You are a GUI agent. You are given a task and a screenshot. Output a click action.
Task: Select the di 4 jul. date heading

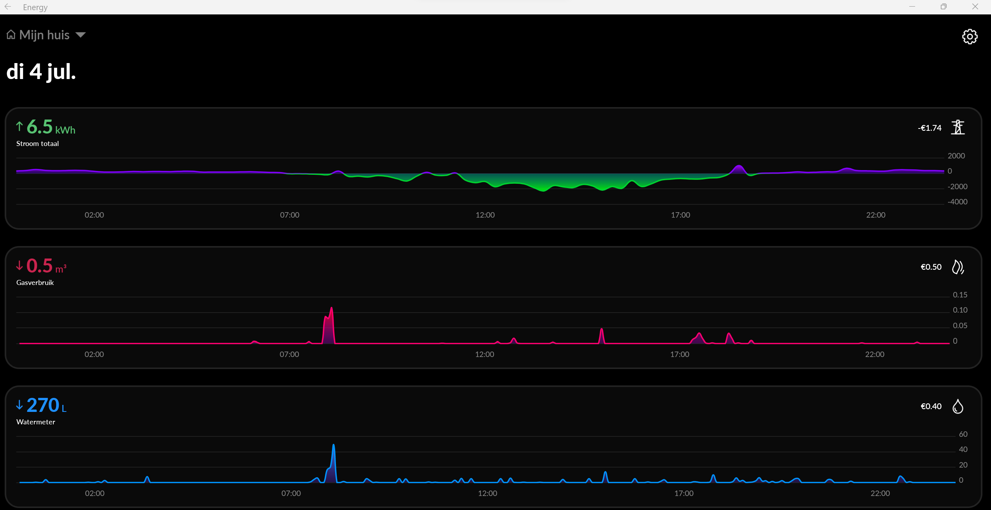coord(41,72)
